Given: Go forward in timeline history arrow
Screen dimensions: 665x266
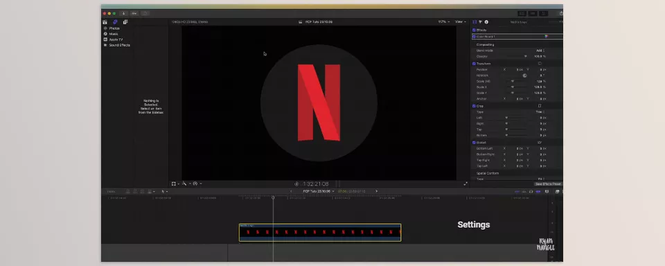Looking at the screenshot, I should tap(376, 191).
